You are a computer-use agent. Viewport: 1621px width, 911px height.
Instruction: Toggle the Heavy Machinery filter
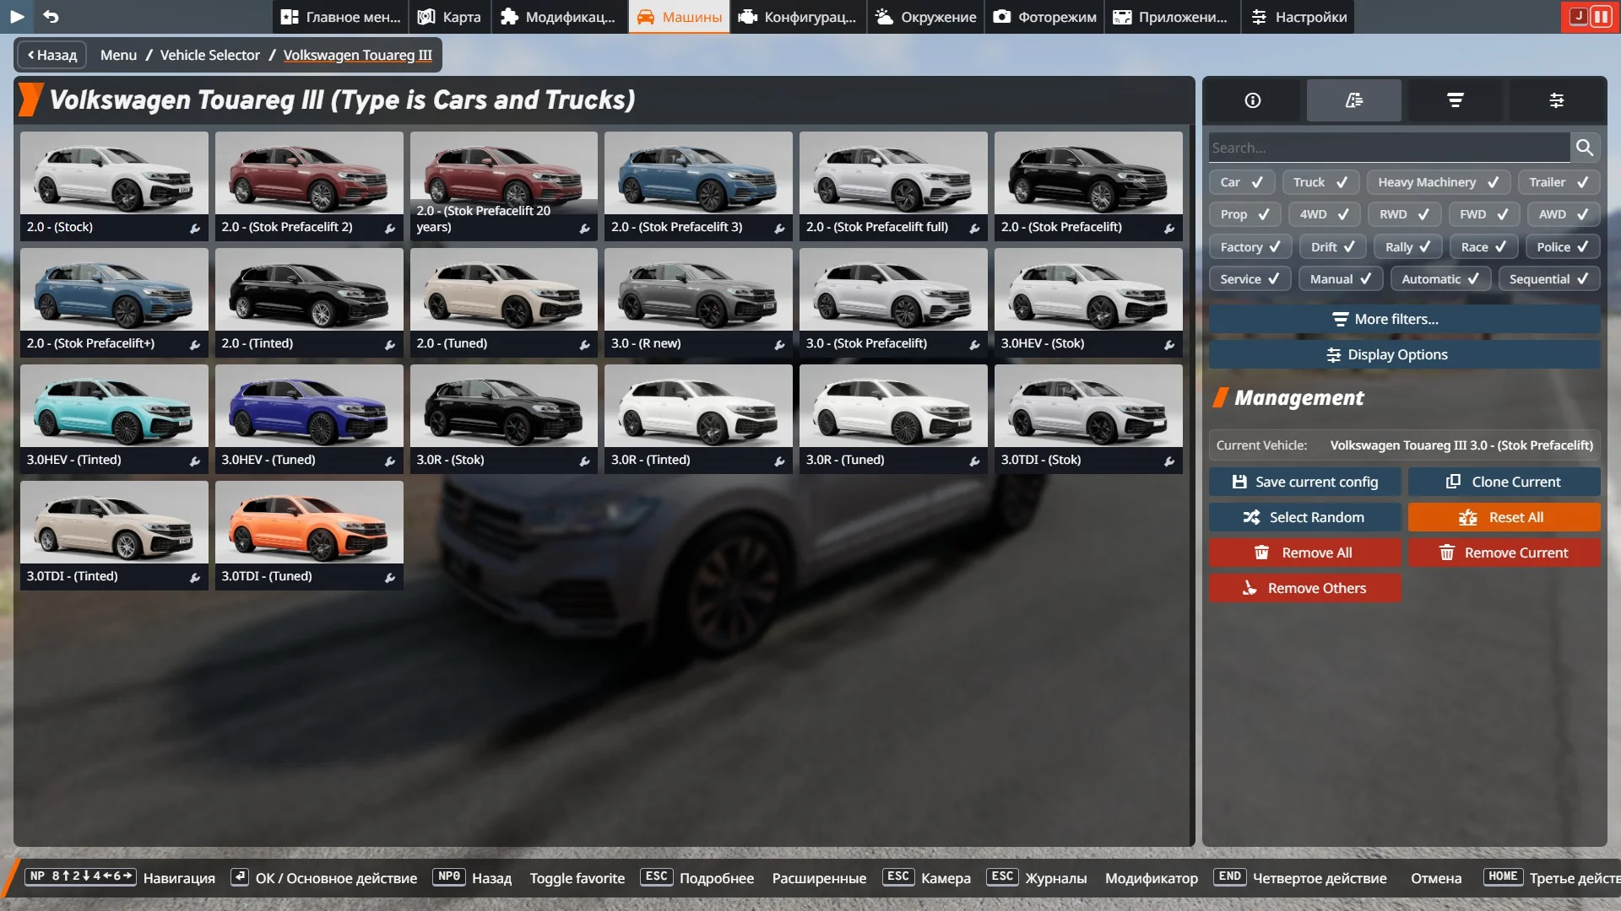coord(1439,182)
